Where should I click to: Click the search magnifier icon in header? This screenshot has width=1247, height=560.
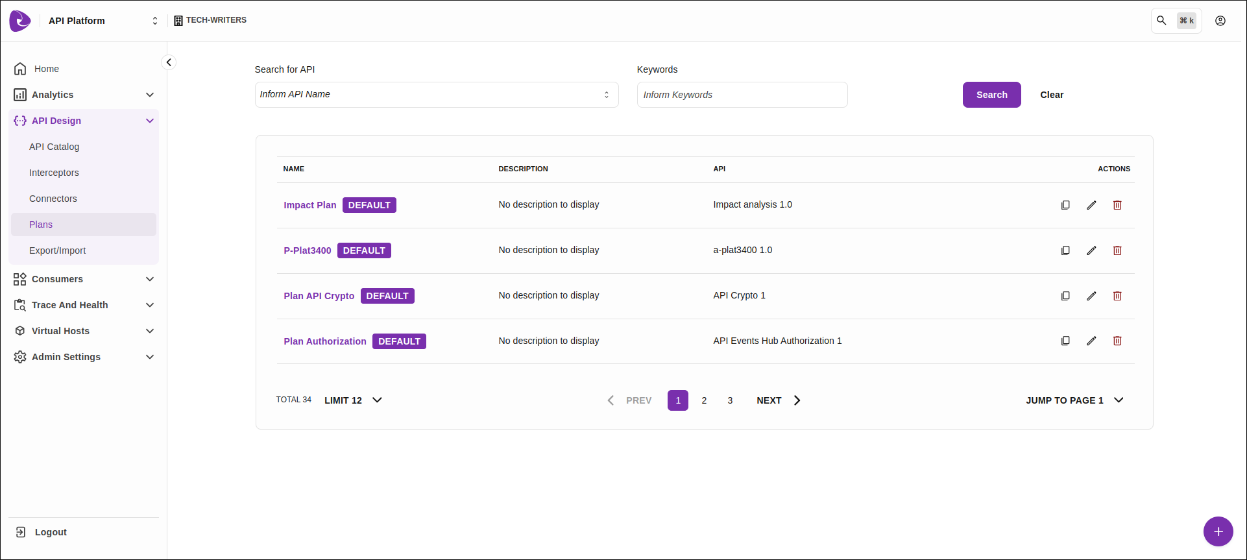click(x=1161, y=21)
